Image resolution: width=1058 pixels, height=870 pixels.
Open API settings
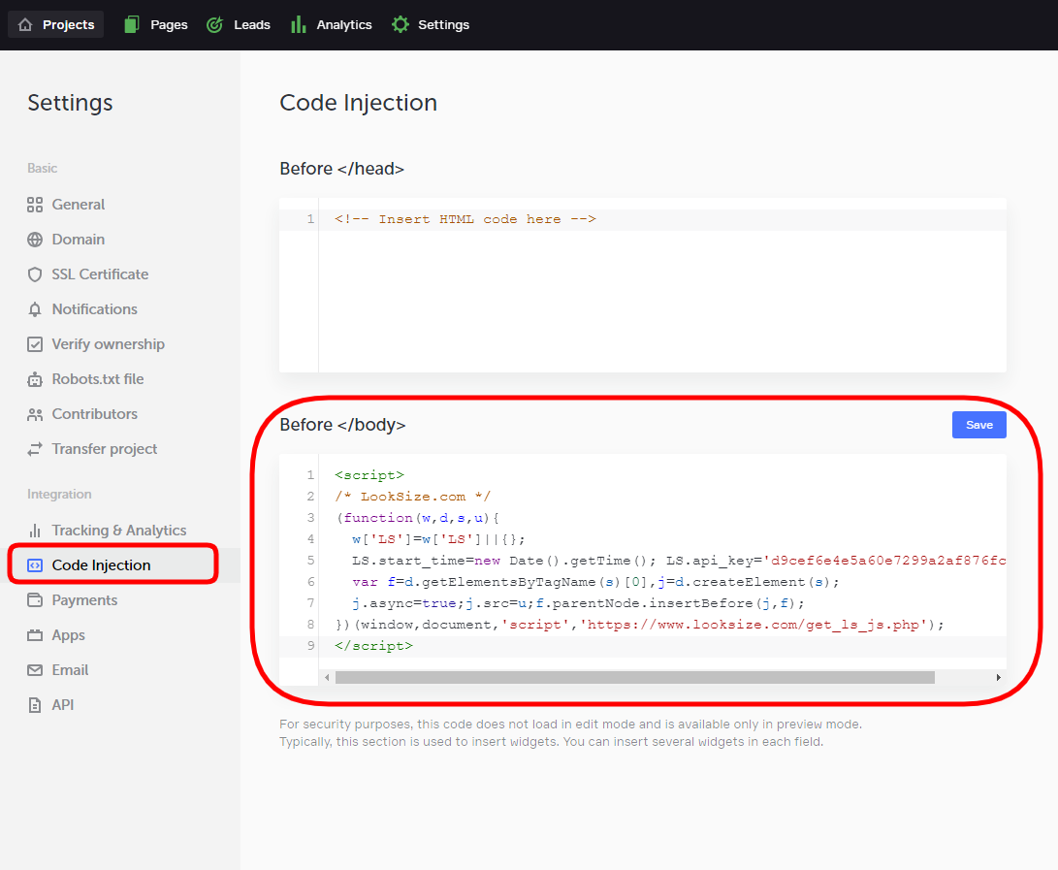click(50, 705)
